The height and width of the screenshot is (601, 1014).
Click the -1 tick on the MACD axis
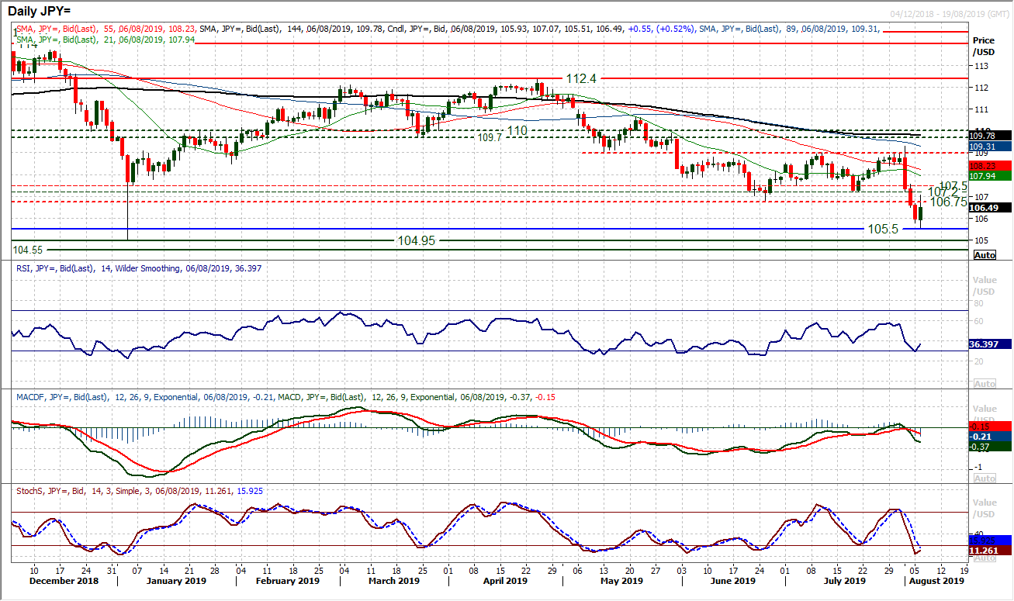979,467
